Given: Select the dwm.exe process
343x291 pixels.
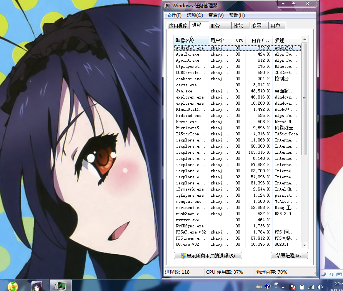Looking at the screenshot, I should [x=237, y=91].
